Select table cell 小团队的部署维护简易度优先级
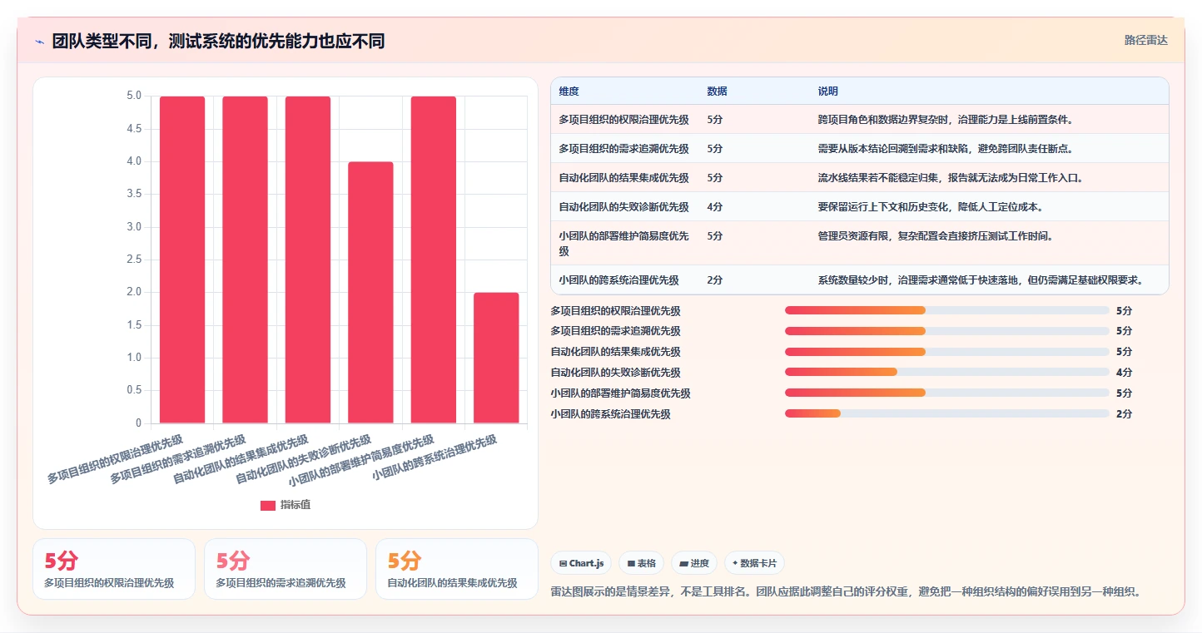1202x633 pixels. point(623,243)
